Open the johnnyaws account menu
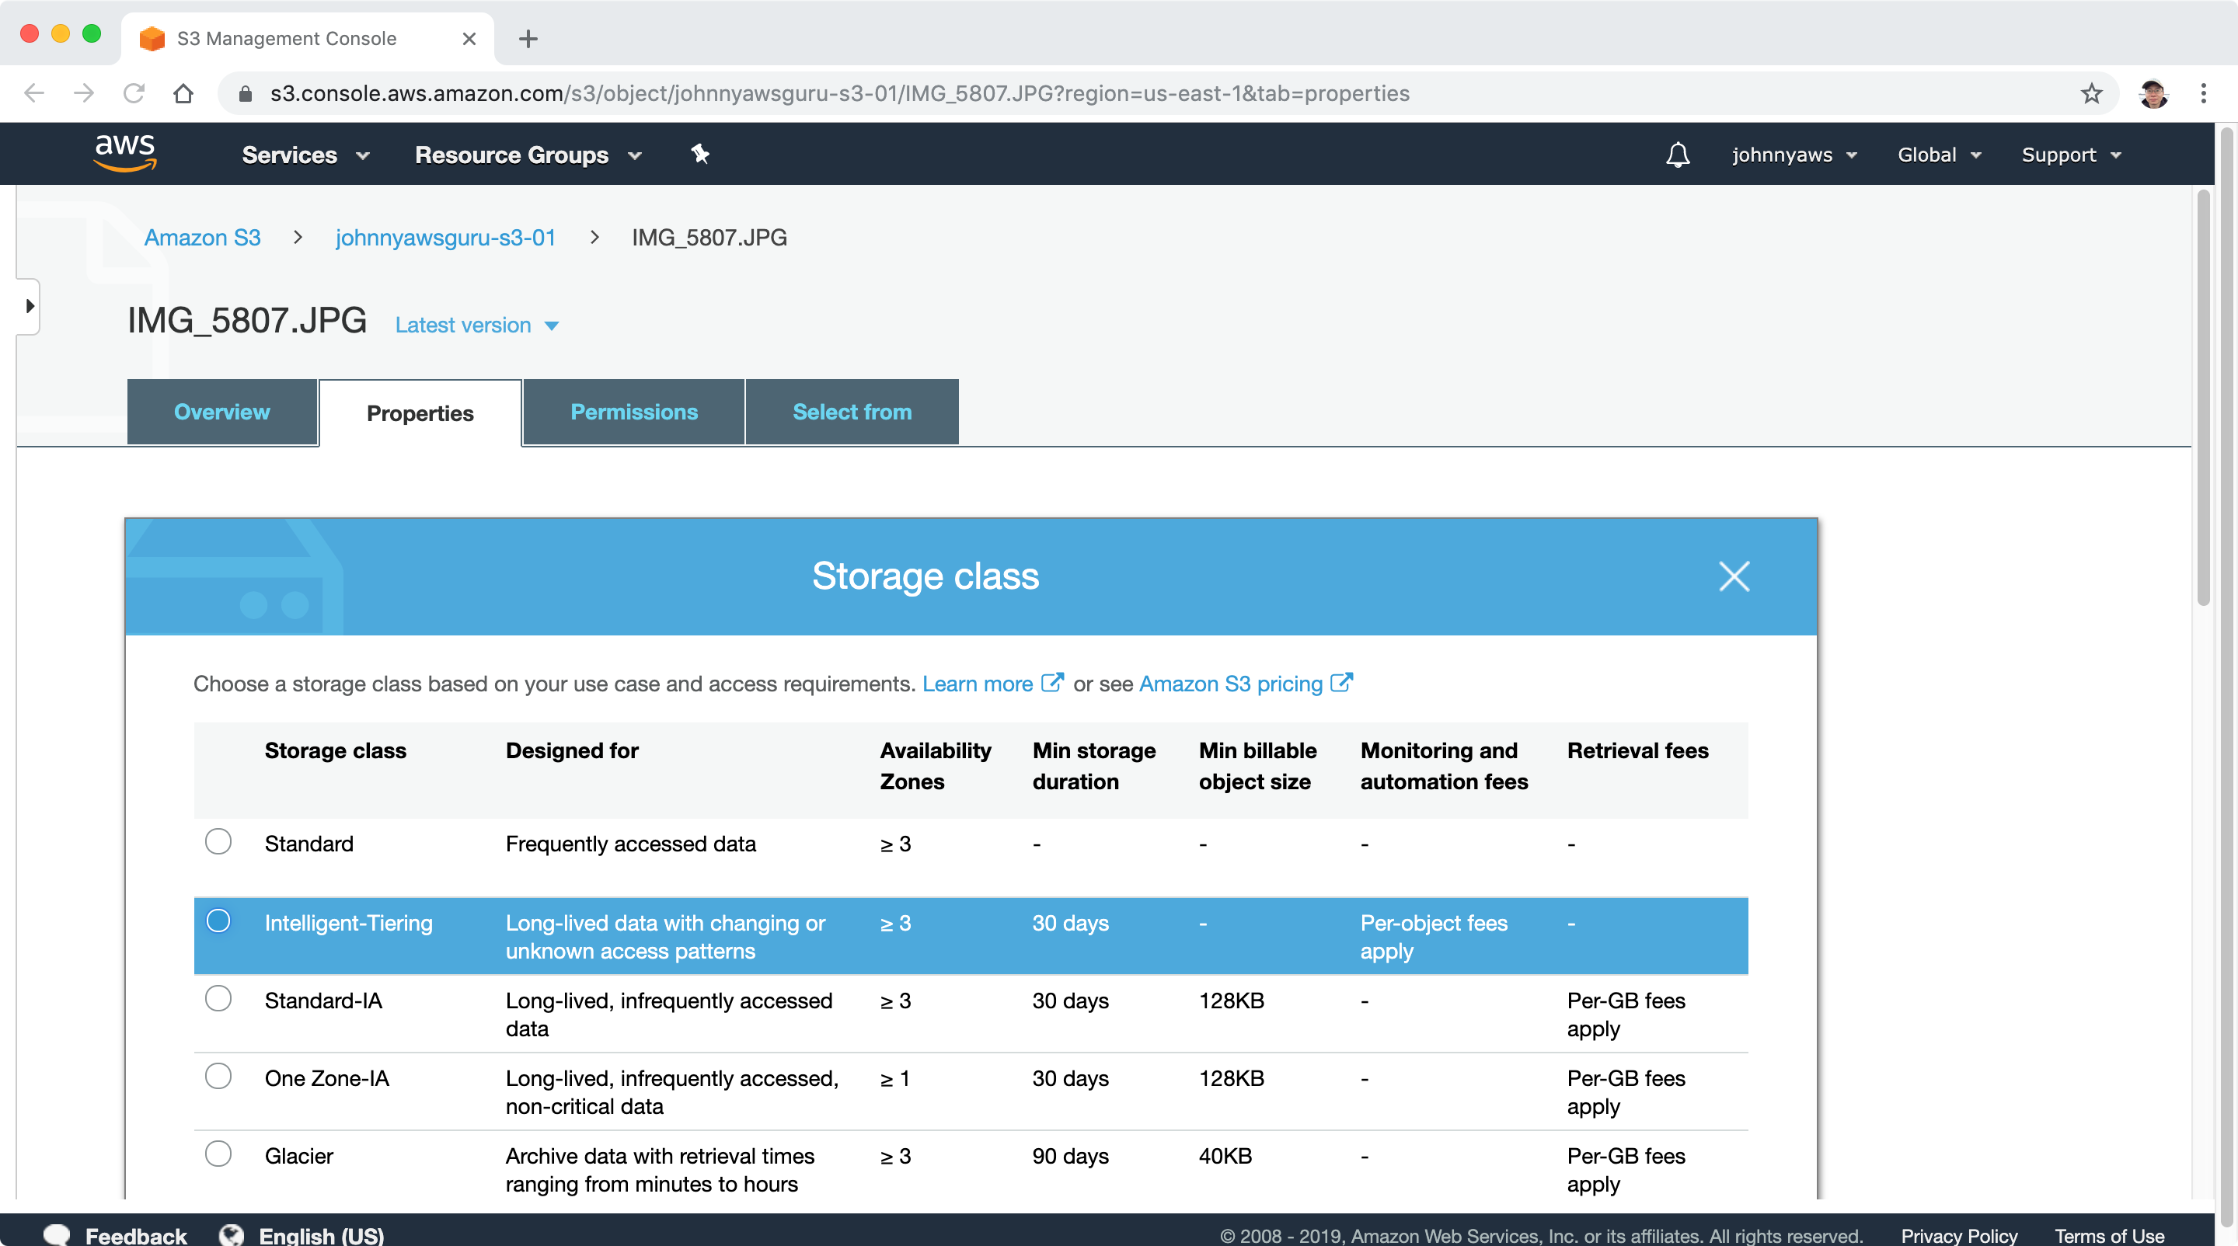The width and height of the screenshot is (2238, 1246). point(1794,155)
